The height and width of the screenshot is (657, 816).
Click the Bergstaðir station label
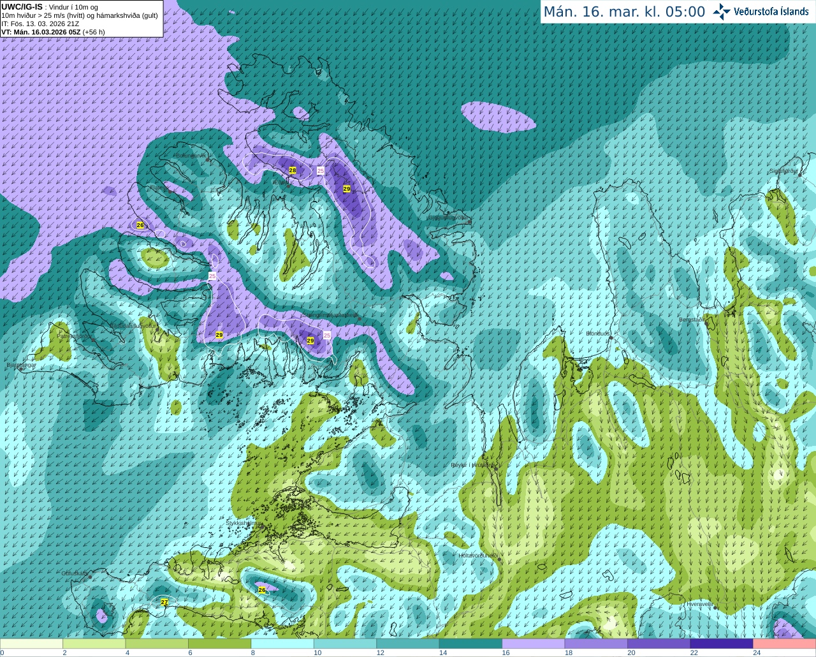tap(692, 320)
